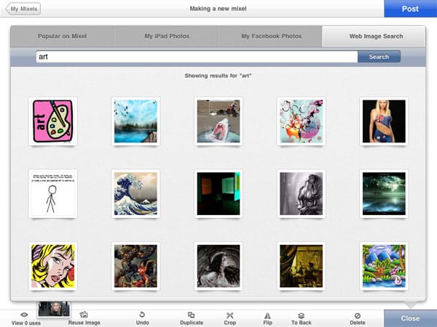Click the View uses eye icon
The height and width of the screenshot is (327, 437).
(24, 315)
